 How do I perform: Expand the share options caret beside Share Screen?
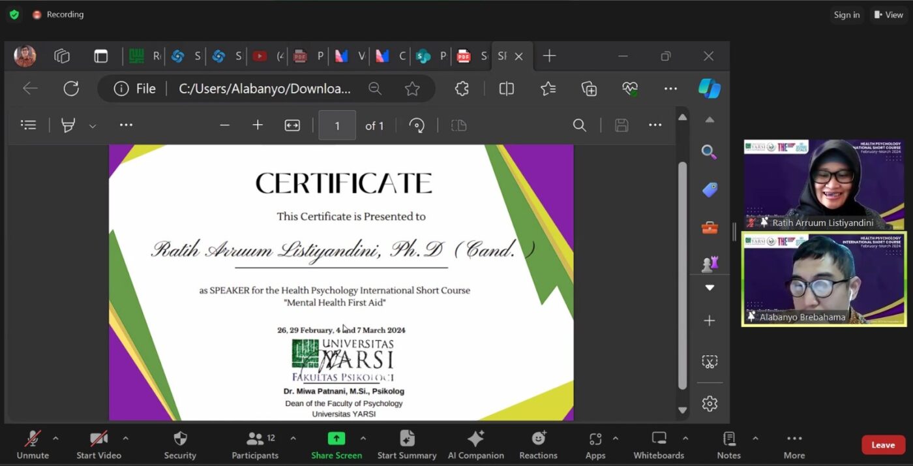363,438
